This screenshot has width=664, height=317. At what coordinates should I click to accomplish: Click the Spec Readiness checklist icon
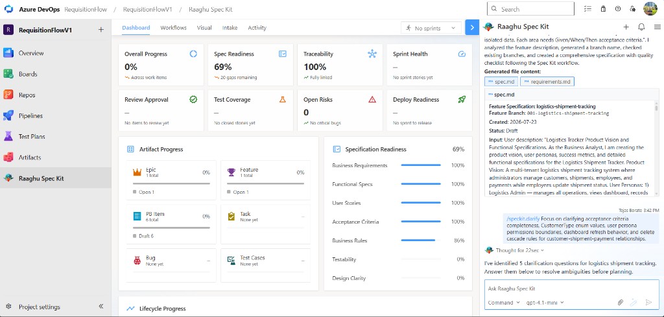[x=283, y=54]
